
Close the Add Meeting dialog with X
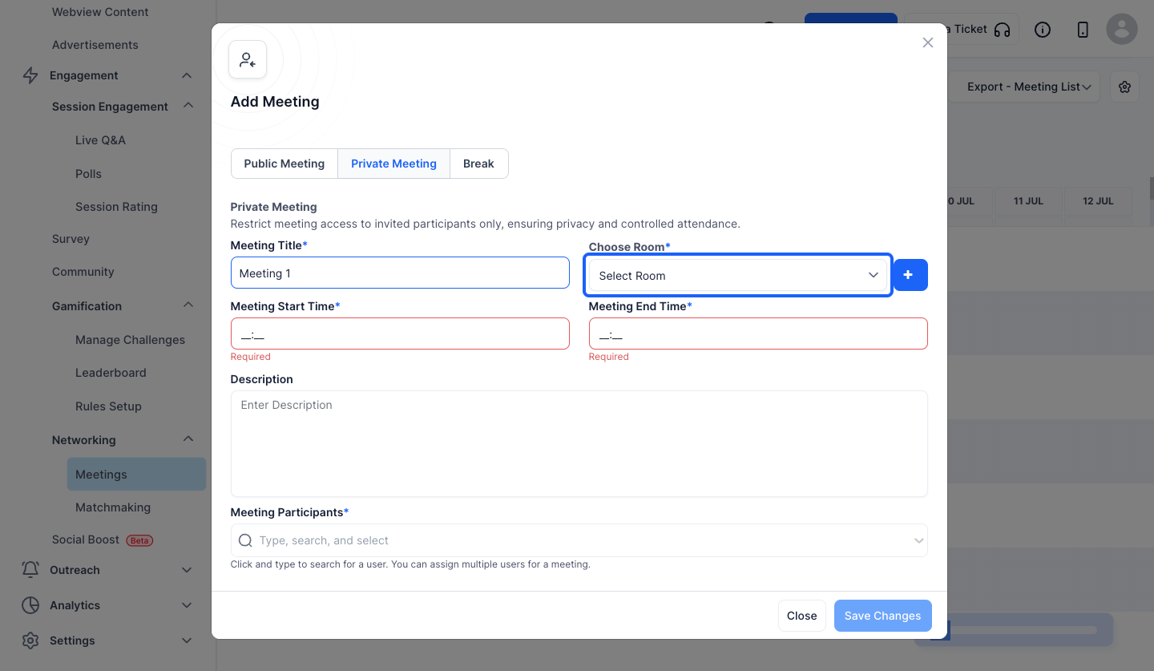click(x=928, y=42)
